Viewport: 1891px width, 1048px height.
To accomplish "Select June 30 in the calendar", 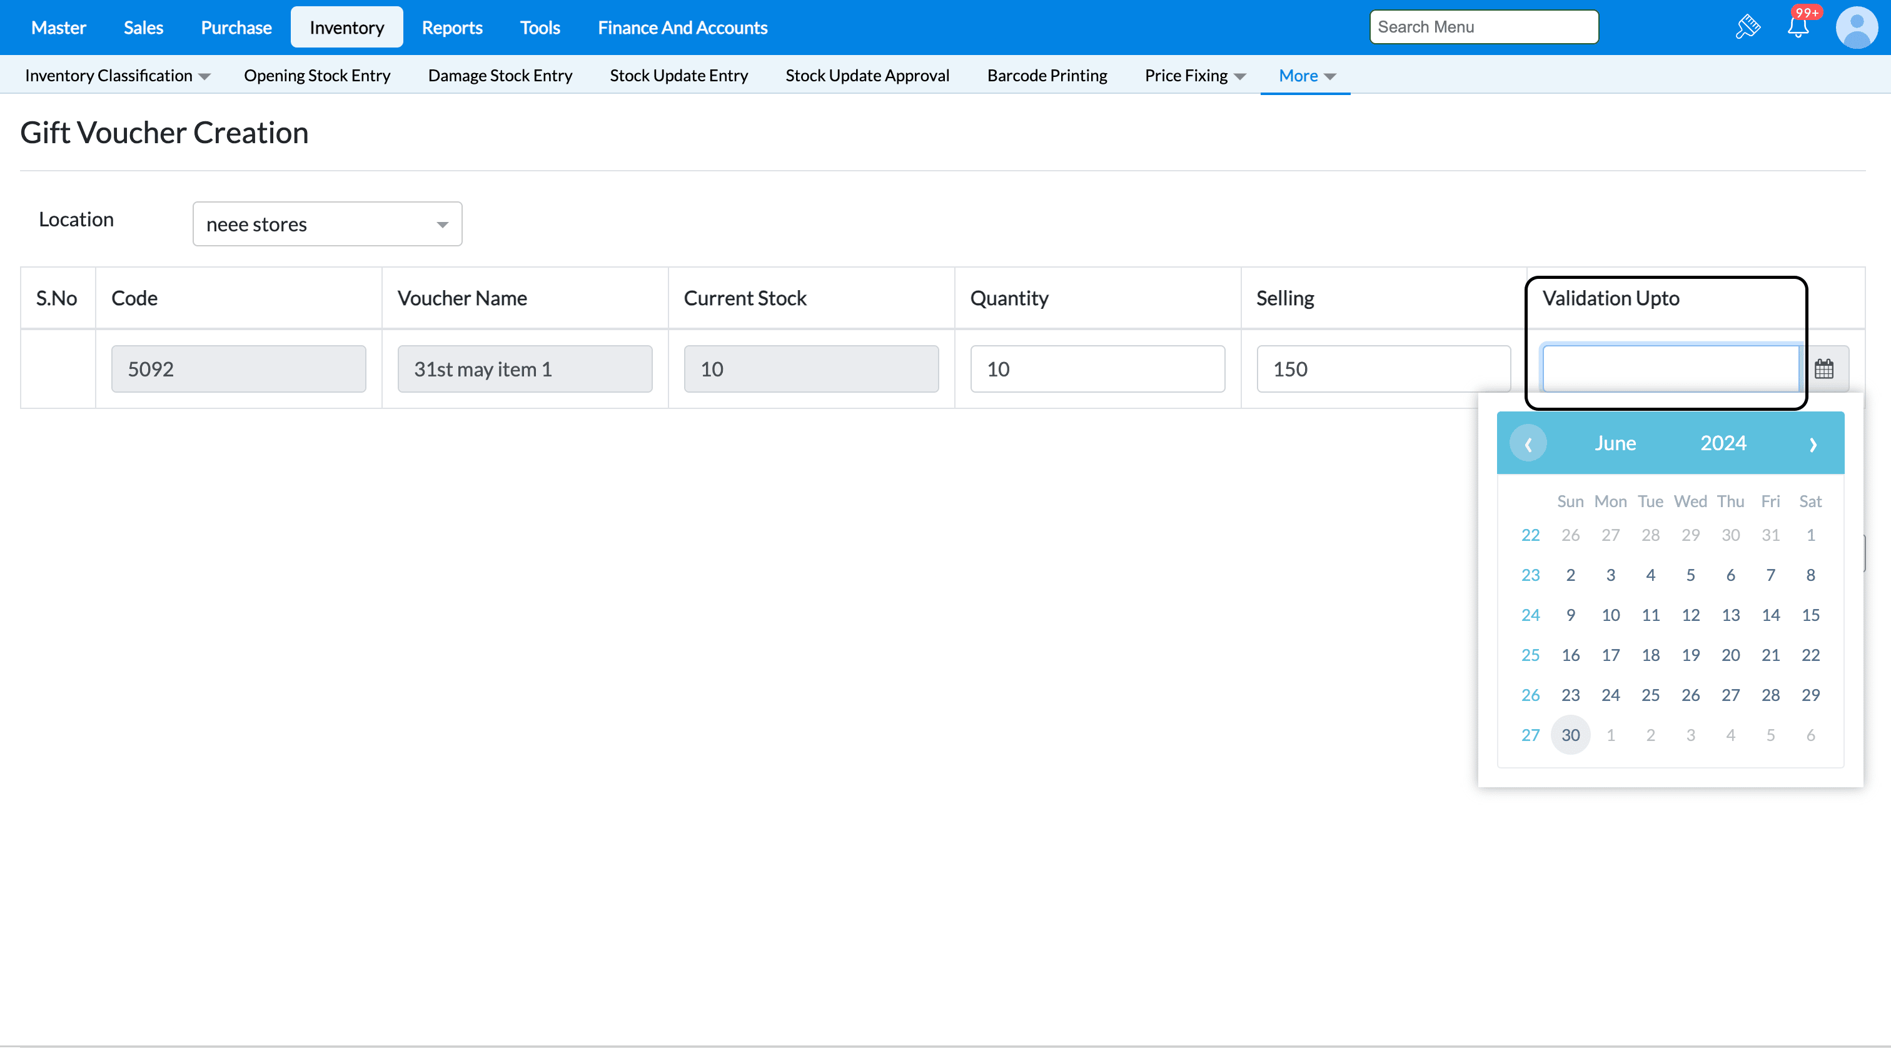I will point(1570,735).
